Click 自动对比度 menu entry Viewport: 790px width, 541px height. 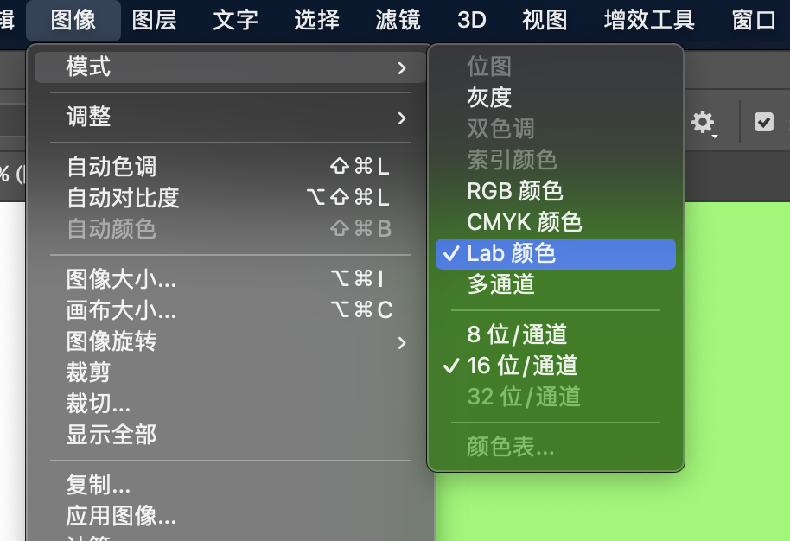123,198
